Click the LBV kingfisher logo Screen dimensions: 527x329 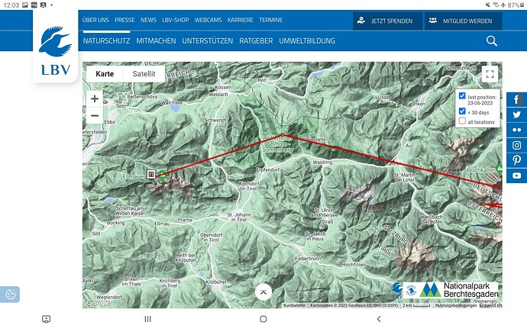point(56,50)
